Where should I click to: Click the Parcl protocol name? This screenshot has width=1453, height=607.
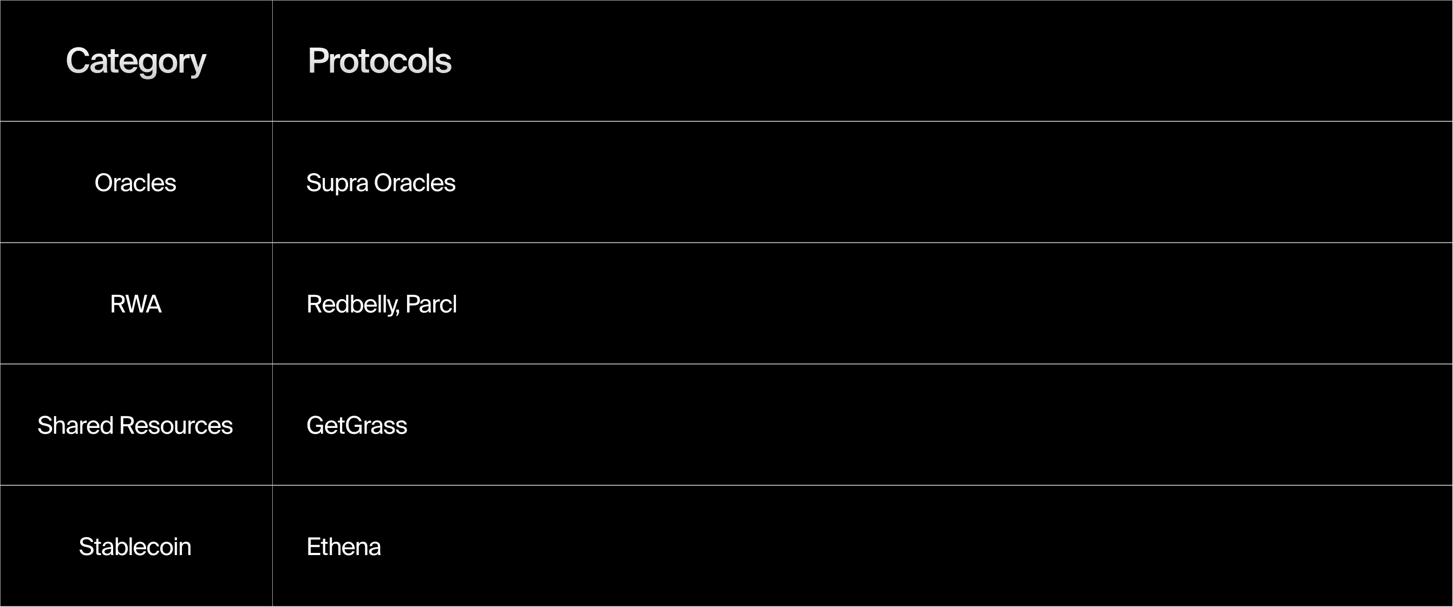431,305
